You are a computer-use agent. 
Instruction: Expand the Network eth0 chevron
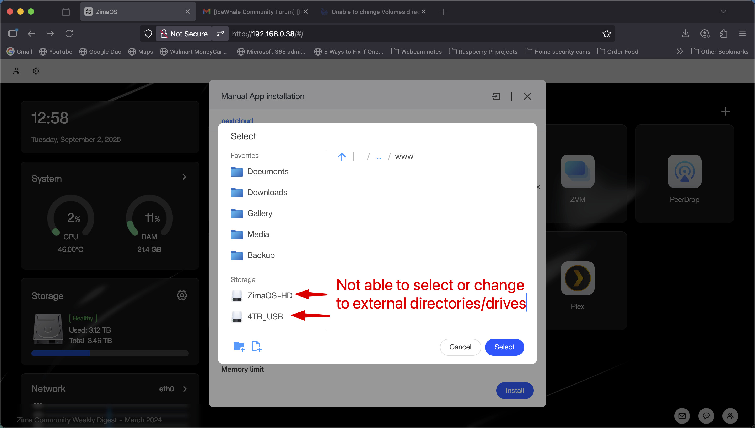(x=185, y=389)
